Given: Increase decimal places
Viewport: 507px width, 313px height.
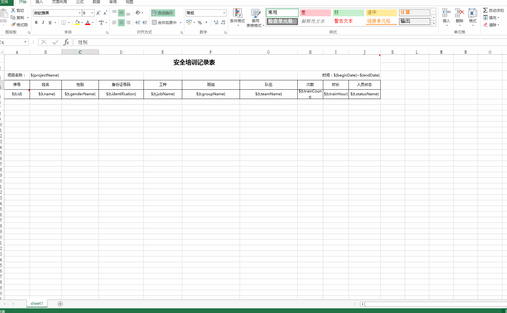Looking at the screenshot, I should pos(216,22).
